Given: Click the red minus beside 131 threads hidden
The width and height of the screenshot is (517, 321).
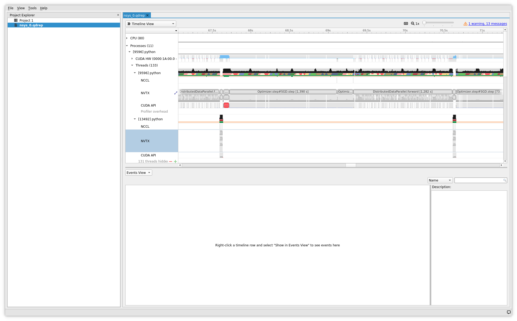Looking at the screenshot, I should 171,161.
